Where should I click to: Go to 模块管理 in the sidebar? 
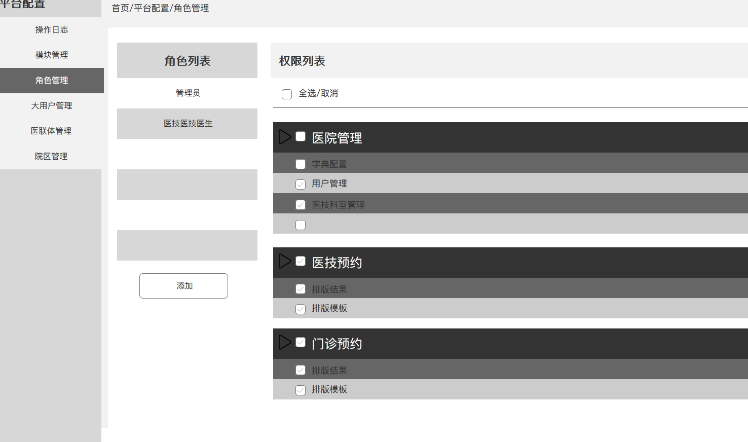click(x=51, y=55)
